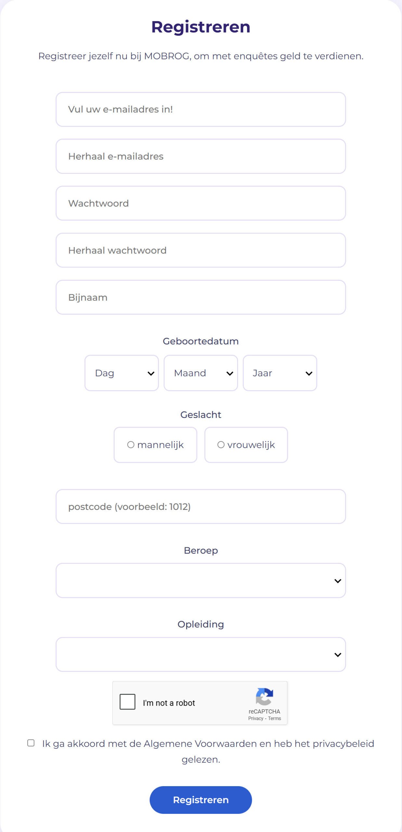This screenshot has height=832, width=402.
Task: Open the Jaar dropdown
Action: tap(279, 373)
